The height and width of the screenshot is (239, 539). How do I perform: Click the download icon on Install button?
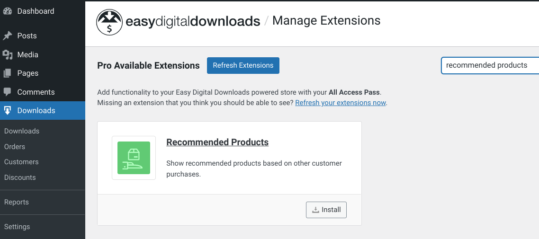(x=315, y=210)
